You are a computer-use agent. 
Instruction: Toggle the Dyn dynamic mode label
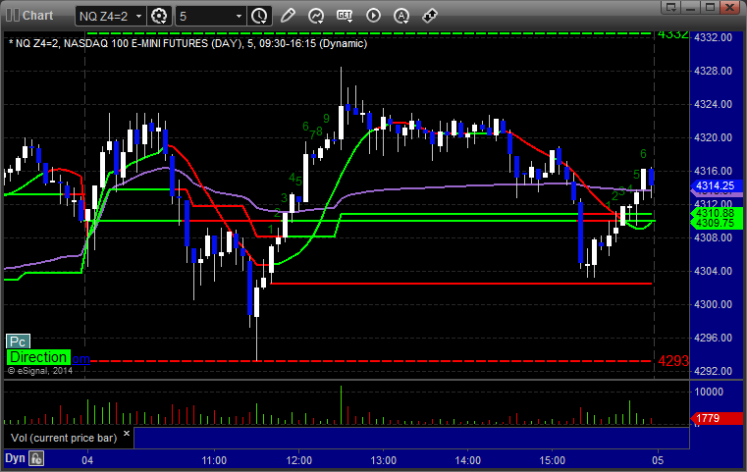tap(15, 458)
